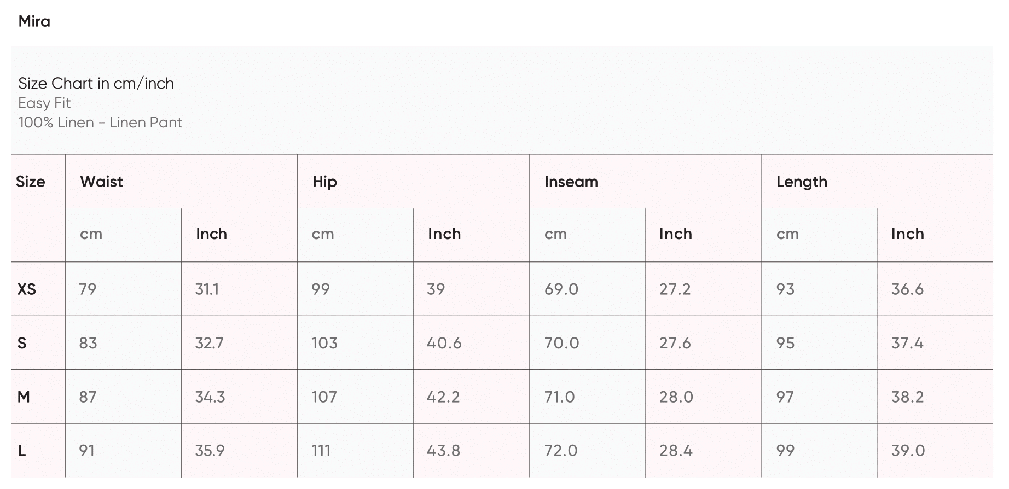Viewport: 1009px width, 489px height.
Task: Click the XS waist value 31.1 inch
Action: (x=207, y=289)
